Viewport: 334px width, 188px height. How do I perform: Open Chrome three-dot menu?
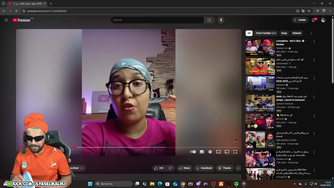point(330,11)
